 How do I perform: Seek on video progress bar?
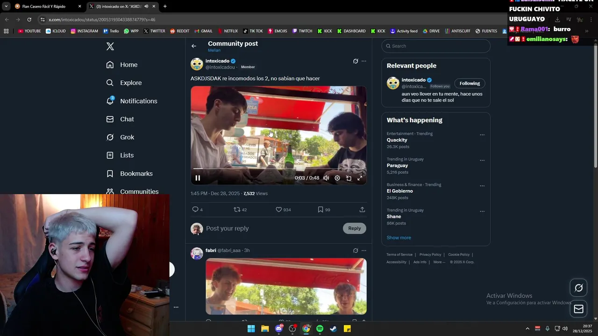(x=278, y=168)
